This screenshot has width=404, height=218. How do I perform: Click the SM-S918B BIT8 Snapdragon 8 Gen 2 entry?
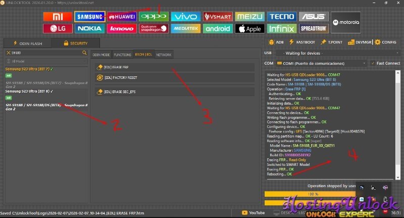tap(46, 107)
